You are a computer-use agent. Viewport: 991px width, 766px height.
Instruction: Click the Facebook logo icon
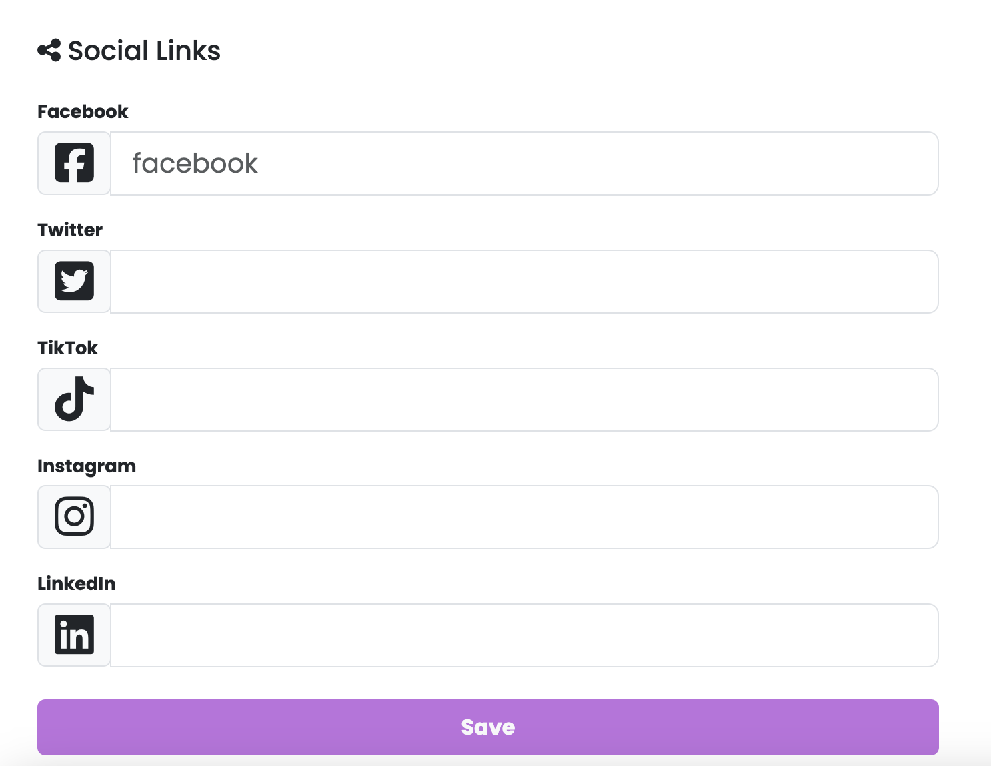(x=74, y=163)
